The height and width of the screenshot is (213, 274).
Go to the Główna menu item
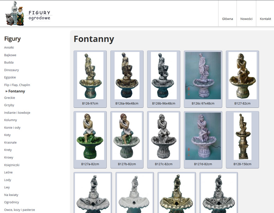227,19
